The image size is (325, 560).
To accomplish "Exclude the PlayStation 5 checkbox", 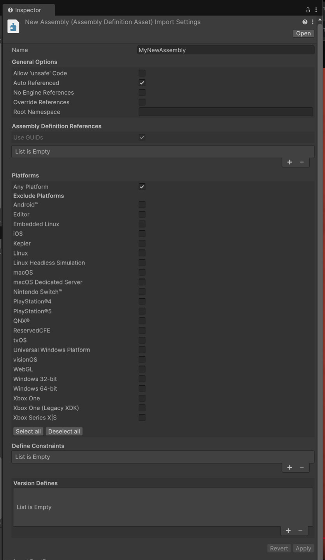I will (x=142, y=311).
